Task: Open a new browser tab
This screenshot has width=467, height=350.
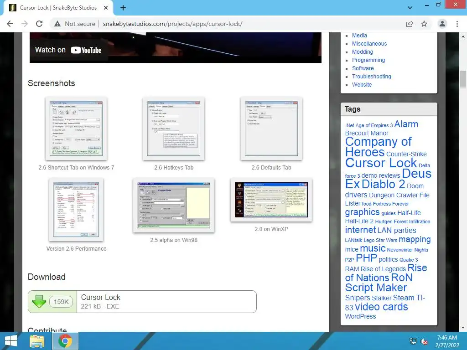Action: [x=123, y=8]
